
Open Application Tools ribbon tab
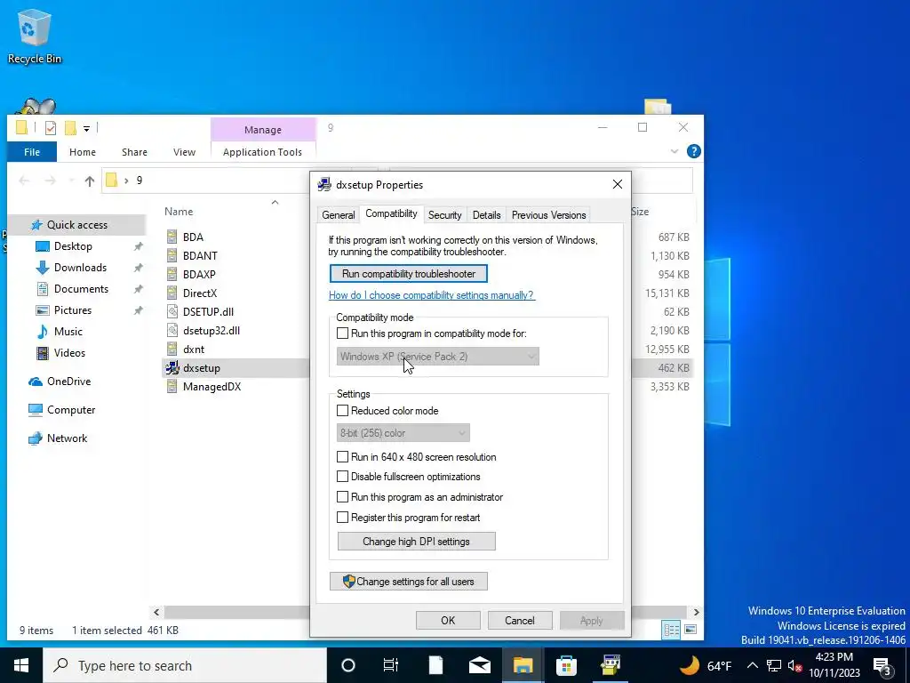tap(262, 152)
